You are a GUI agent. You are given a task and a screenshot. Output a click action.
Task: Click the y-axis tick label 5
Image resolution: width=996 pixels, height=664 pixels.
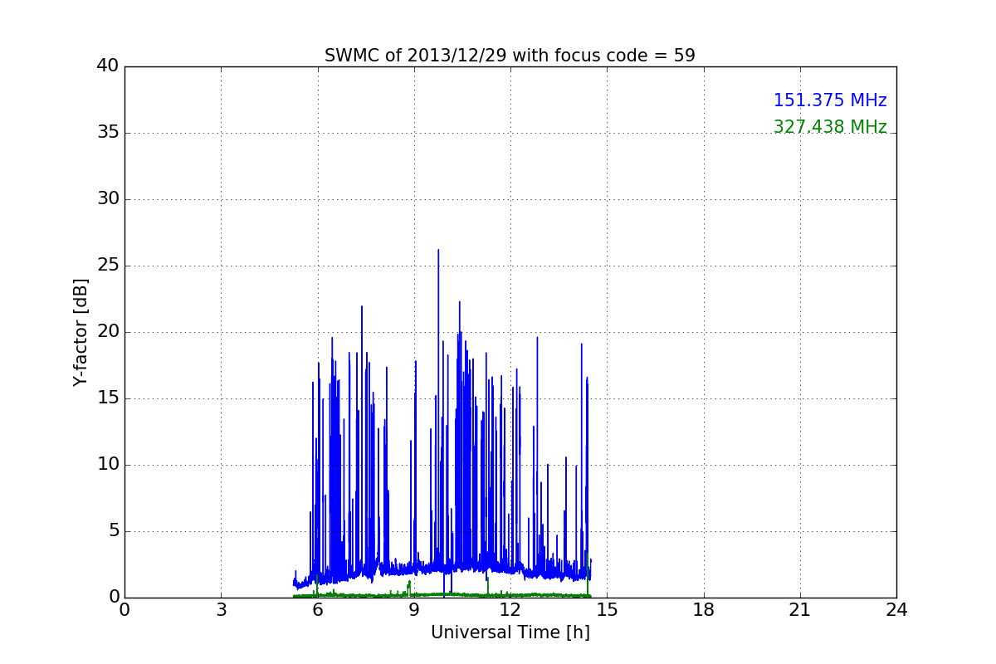coord(113,531)
